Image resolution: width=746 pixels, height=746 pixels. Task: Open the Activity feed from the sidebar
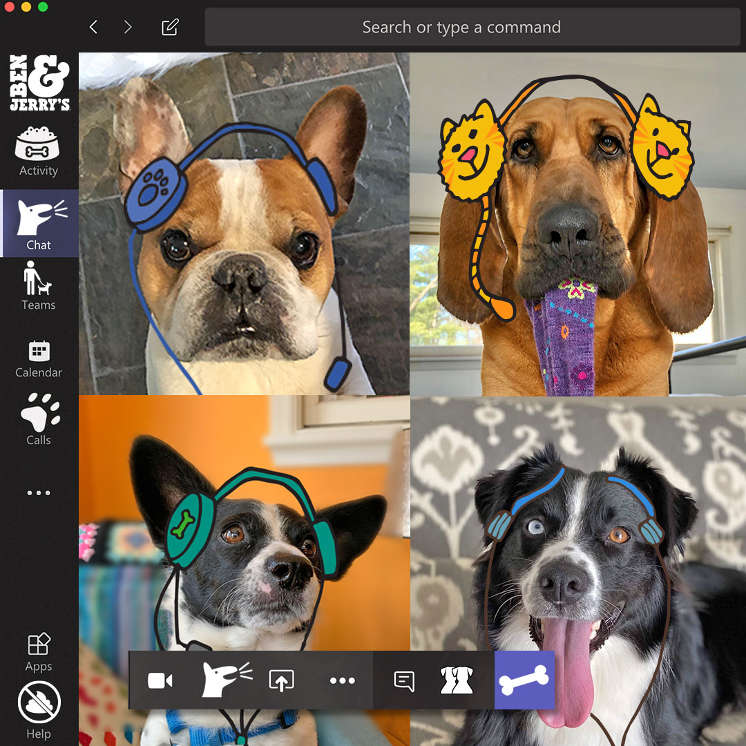(x=38, y=149)
